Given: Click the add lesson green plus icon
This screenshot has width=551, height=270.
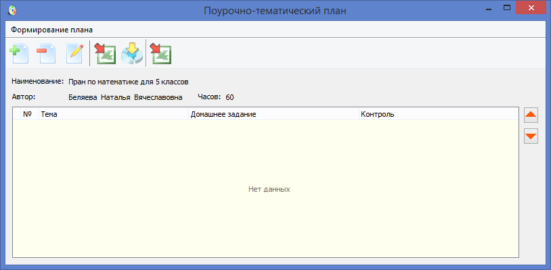Looking at the screenshot, I should pos(18,53).
